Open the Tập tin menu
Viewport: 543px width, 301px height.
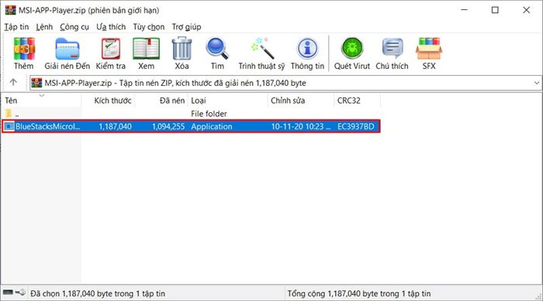point(16,27)
